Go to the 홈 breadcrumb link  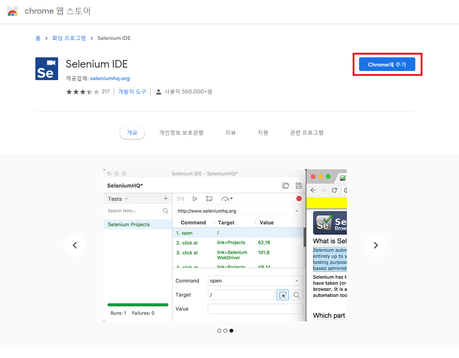coord(38,38)
